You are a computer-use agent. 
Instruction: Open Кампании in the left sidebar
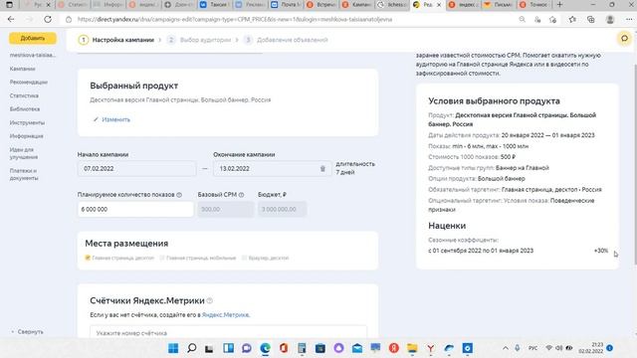click(22, 69)
